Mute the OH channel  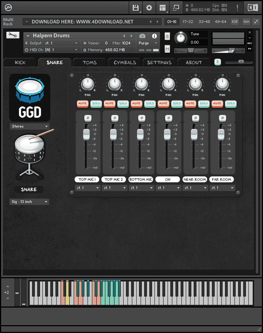click(164, 103)
